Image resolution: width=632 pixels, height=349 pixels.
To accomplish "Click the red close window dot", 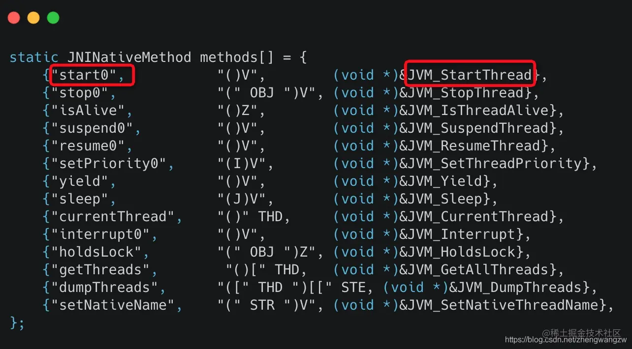I will (14, 18).
